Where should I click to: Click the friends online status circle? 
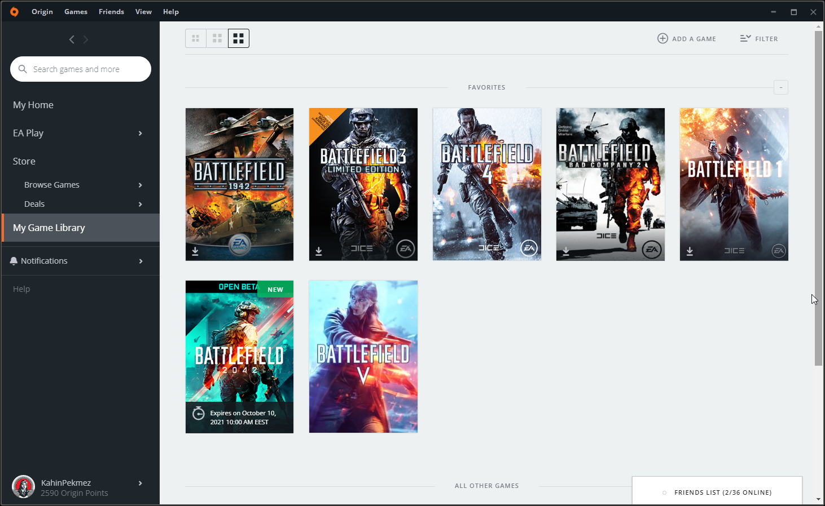tap(664, 492)
